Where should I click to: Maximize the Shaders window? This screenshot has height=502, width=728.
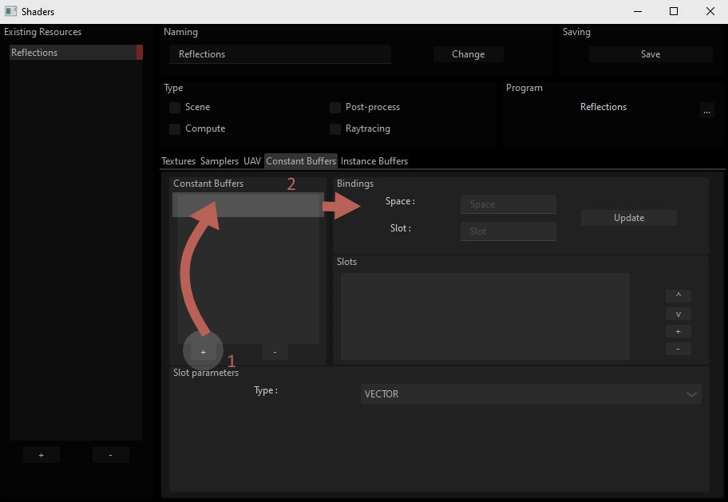[674, 11]
